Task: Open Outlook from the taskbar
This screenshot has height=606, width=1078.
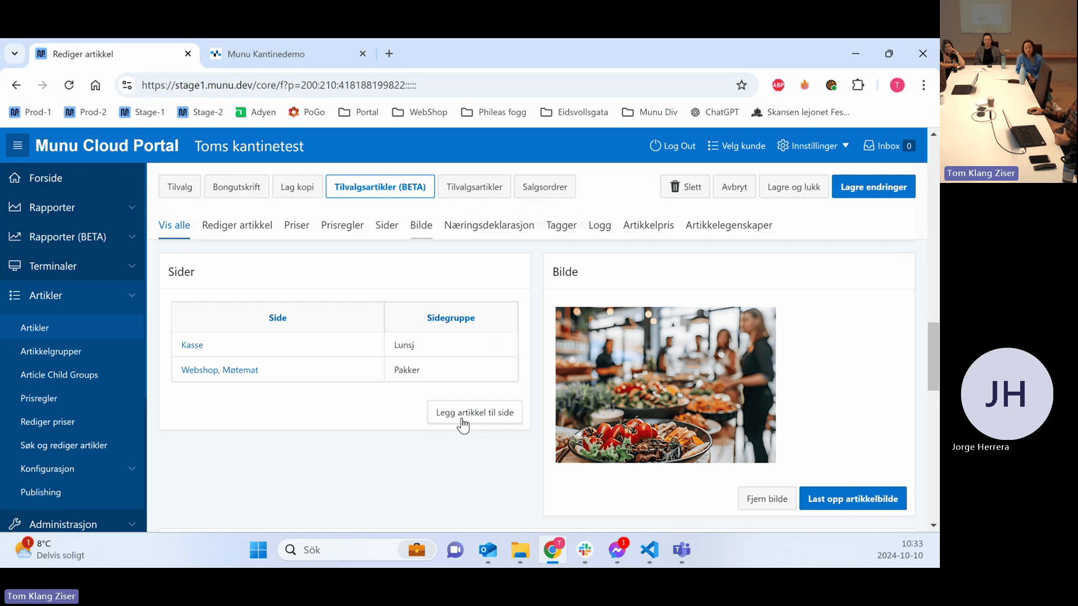Action: click(x=488, y=550)
